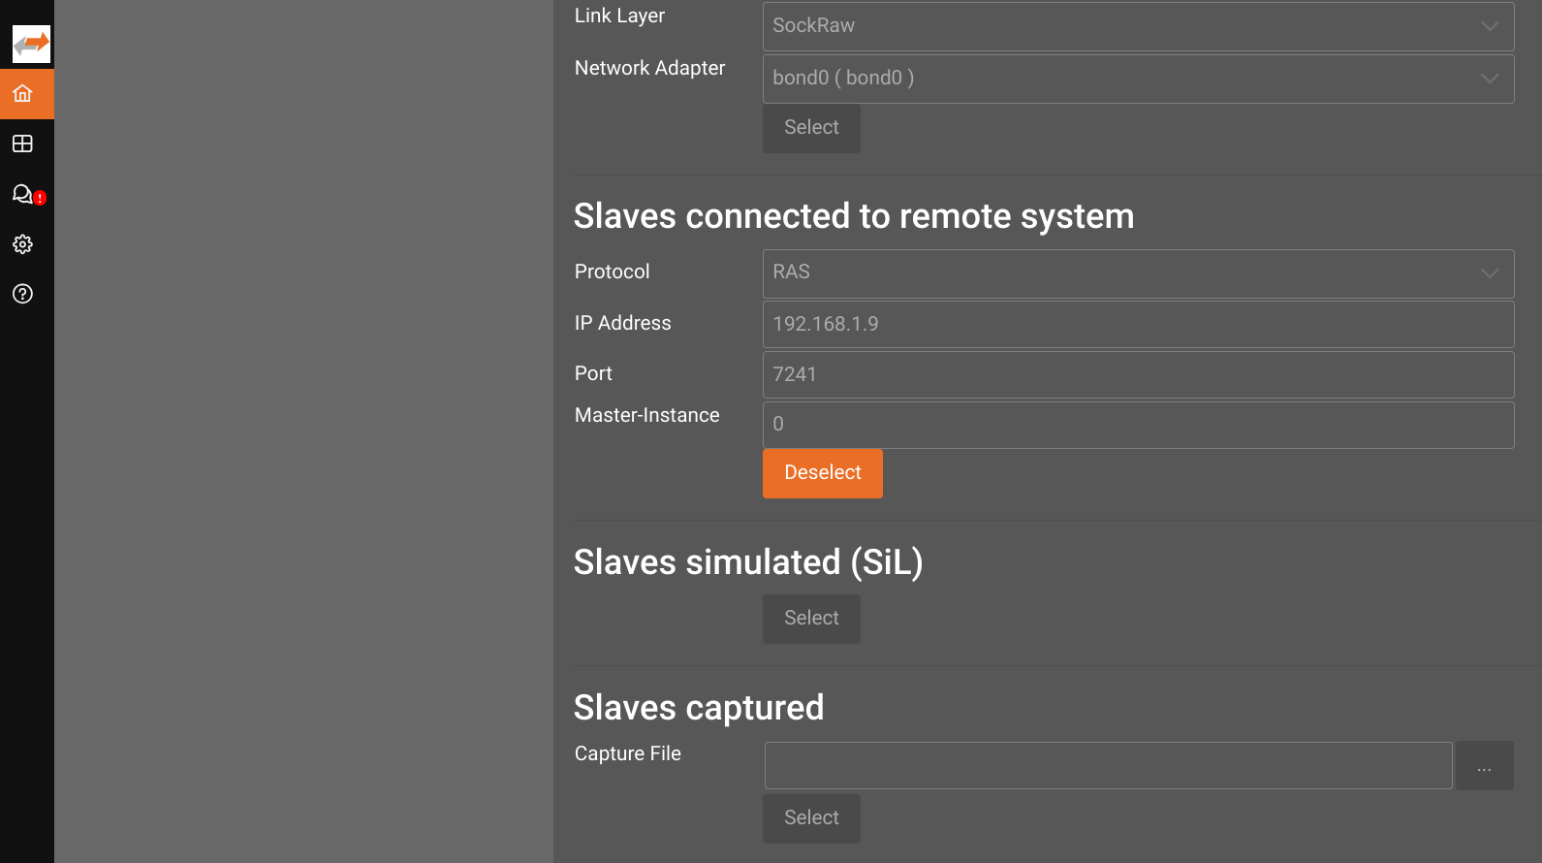The width and height of the screenshot is (1542, 863).
Task: Click the red alert badge on messages
Action: (x=40, y=198)
